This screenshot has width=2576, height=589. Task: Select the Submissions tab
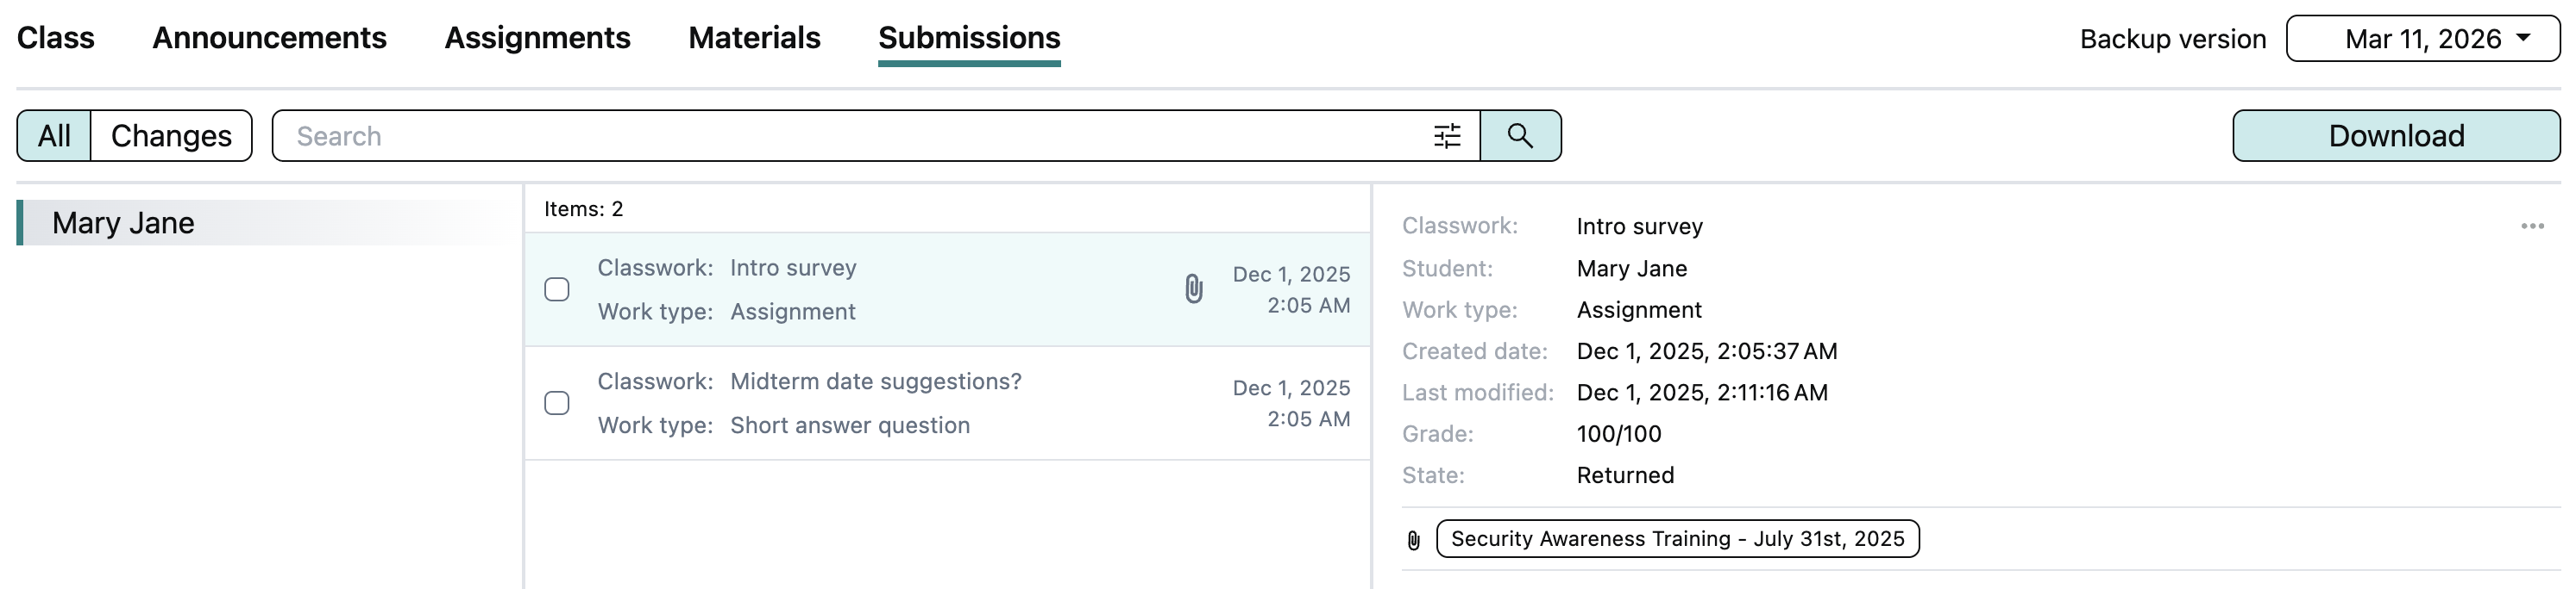click(968, 38)
